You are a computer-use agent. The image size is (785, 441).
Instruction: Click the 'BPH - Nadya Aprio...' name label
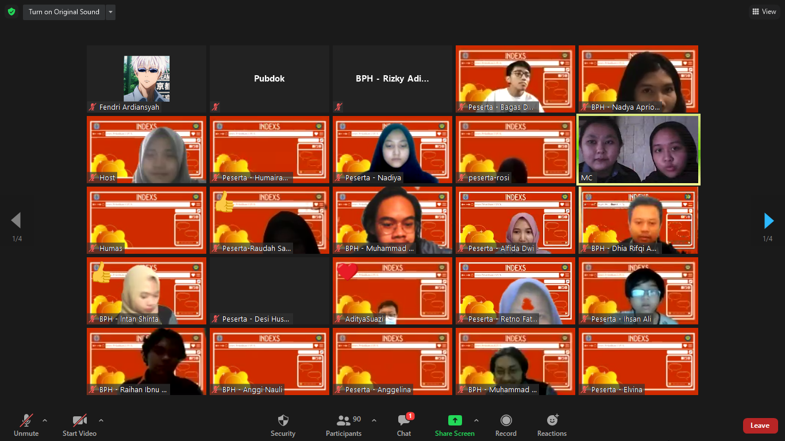point(626,107)
